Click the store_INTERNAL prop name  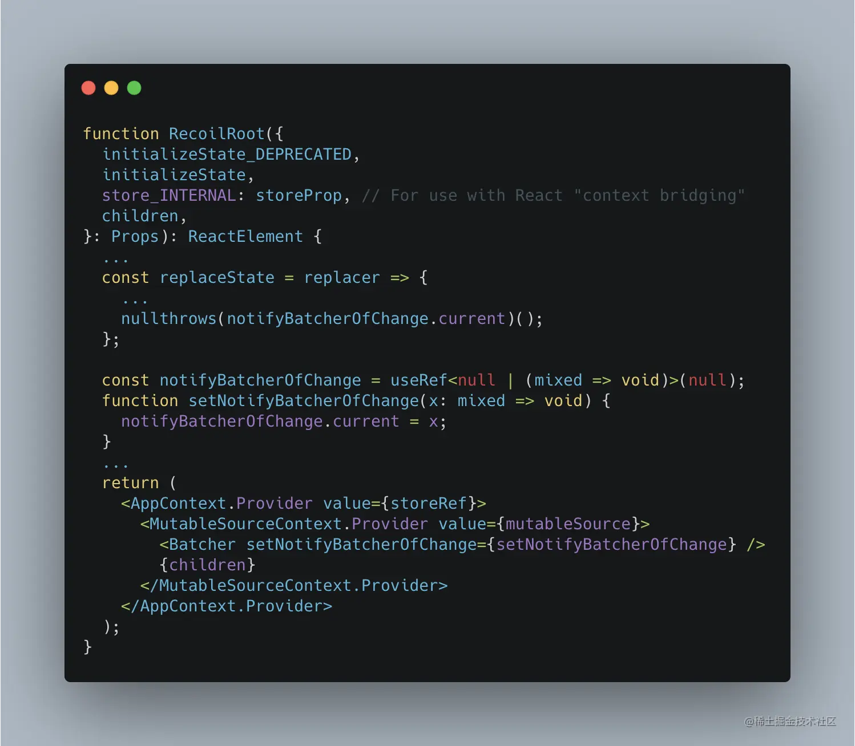point(169,196)
